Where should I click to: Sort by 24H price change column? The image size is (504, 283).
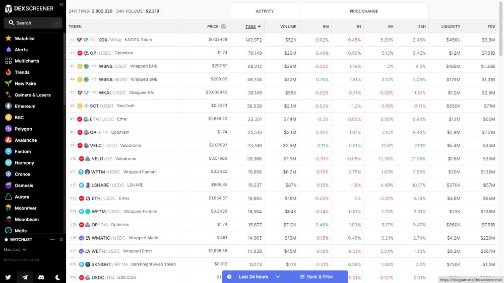pyautogui.click(x=422, y=27)
